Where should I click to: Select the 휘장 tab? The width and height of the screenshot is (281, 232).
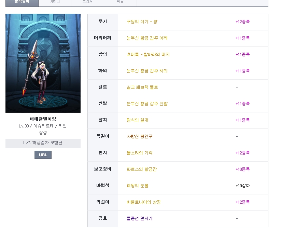tap(120, 2)
